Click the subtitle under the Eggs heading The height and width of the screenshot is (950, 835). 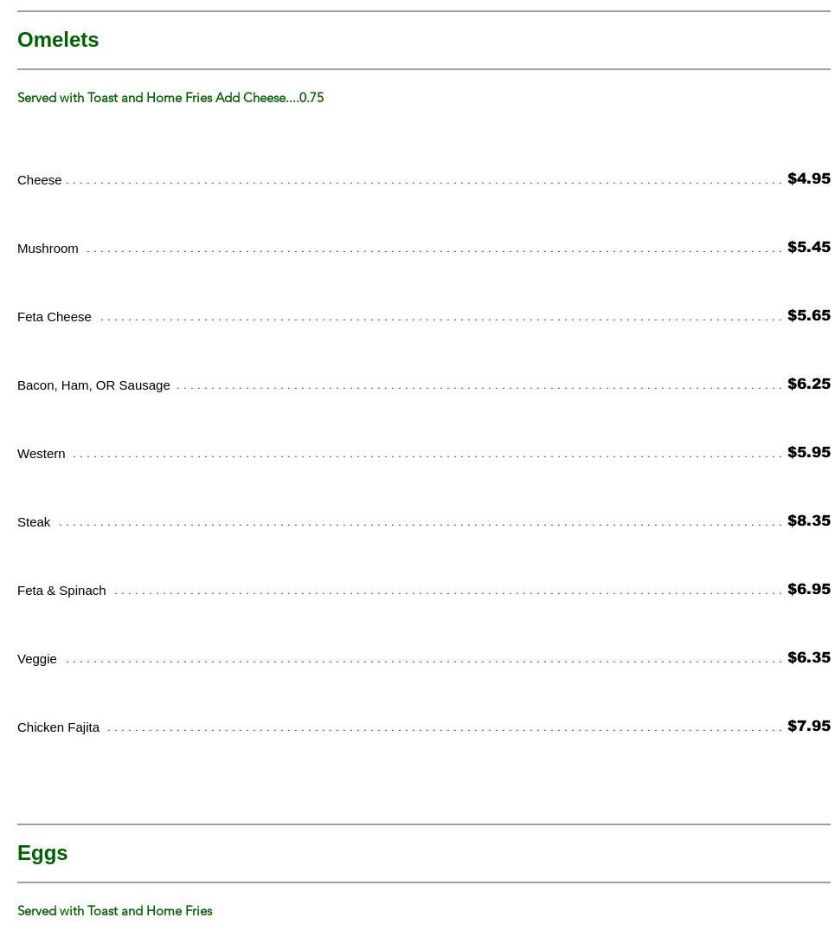(115, 911)
